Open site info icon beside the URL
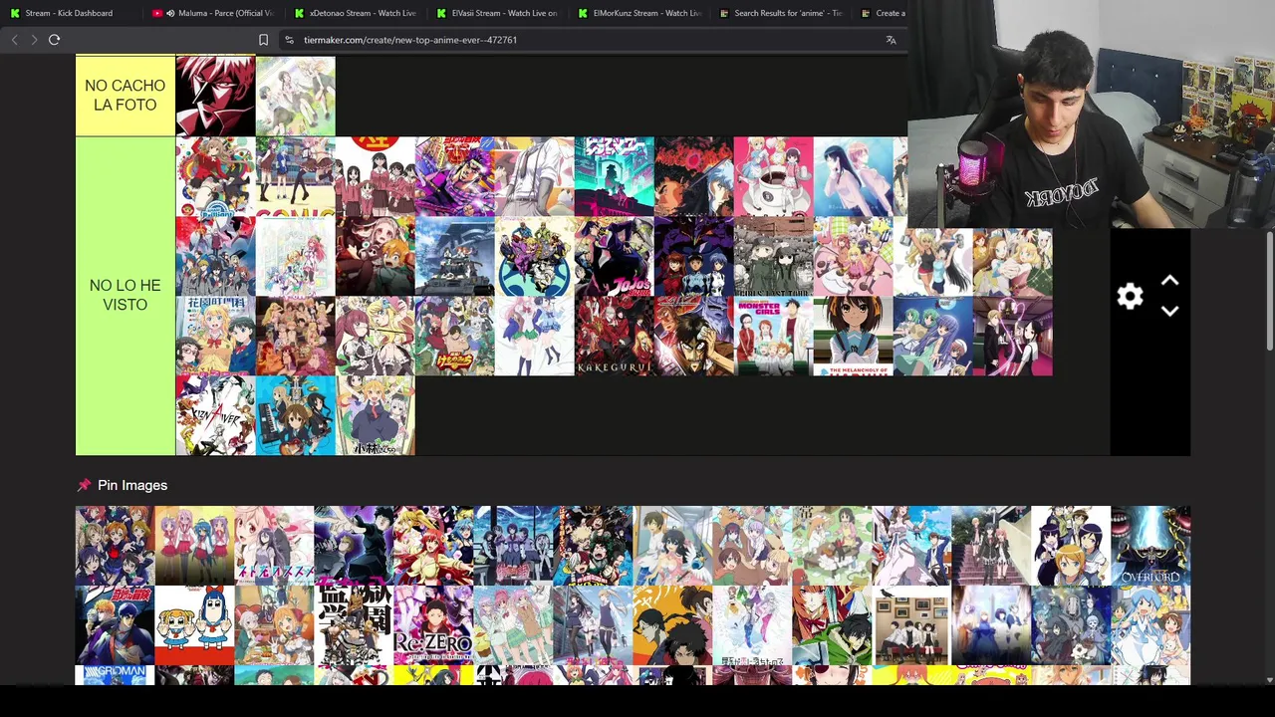Image resolution: width=1275 pixels, height=717 pixels. click(289, 40)
